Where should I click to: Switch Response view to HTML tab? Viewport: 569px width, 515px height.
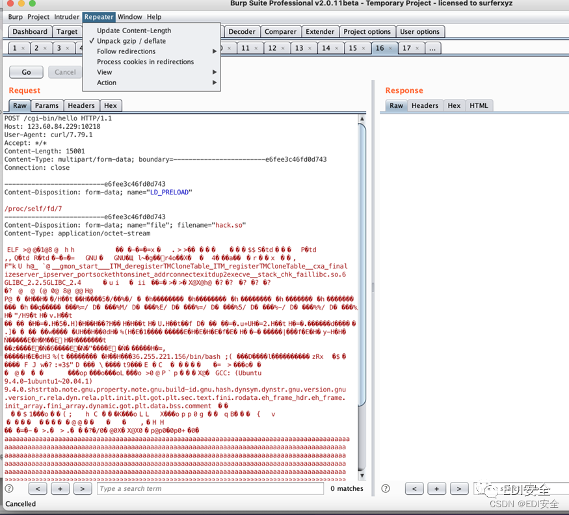click(x=479, y=105)
